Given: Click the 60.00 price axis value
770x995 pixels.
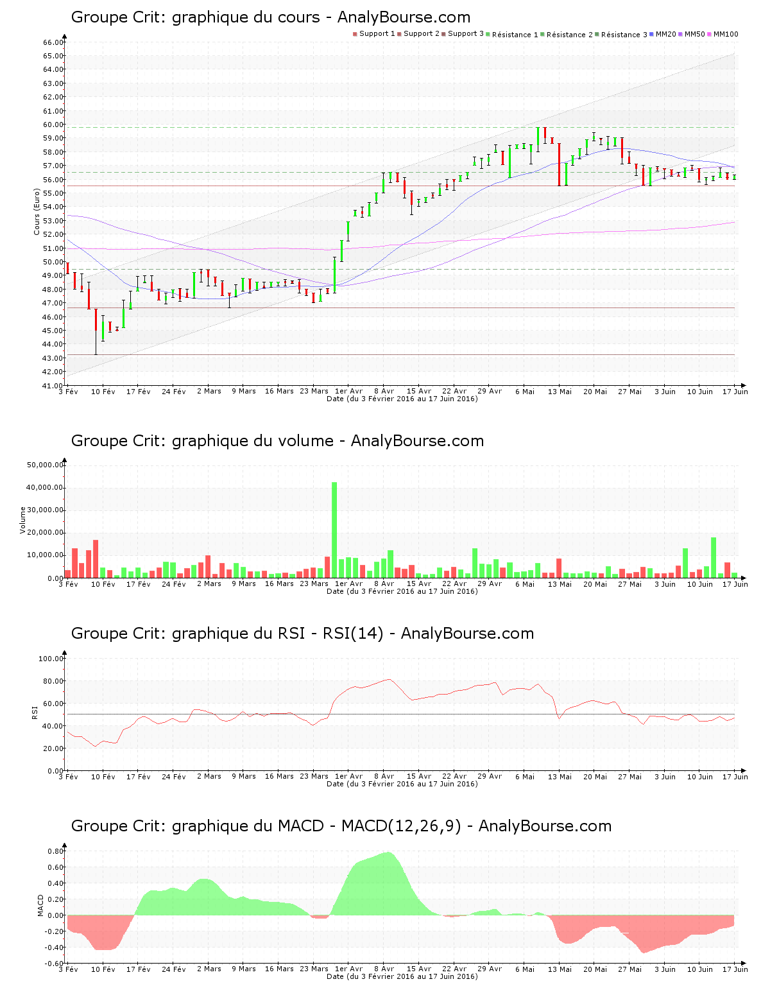Looking at the screenshot, I should [x=53, y=125].
